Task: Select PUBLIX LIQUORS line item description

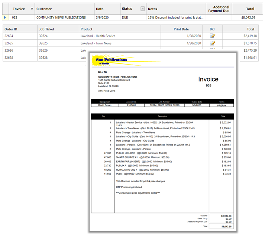Action: point(142,153)
